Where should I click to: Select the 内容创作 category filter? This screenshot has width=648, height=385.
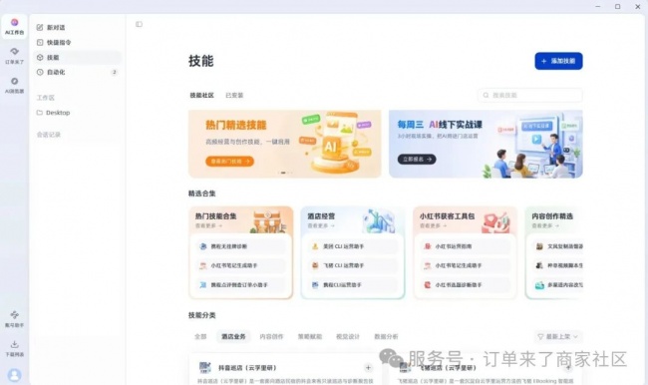271,336
